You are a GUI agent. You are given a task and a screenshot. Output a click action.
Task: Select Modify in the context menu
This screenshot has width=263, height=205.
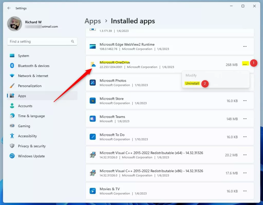pos(191,75)
